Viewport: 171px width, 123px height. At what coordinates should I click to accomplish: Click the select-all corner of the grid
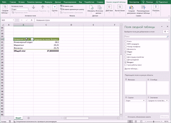coord(3,25)
